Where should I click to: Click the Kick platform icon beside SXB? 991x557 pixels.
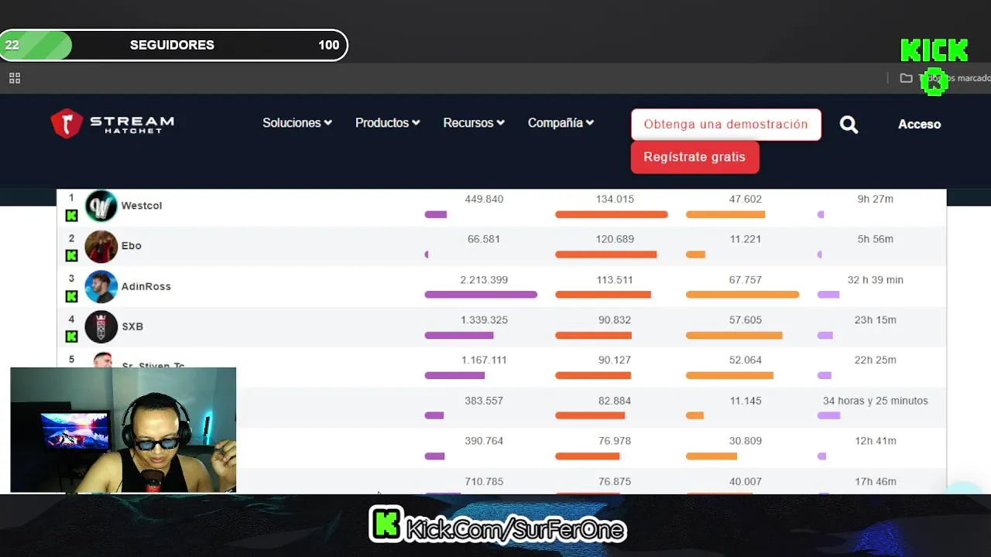click(x=71, y=337)
